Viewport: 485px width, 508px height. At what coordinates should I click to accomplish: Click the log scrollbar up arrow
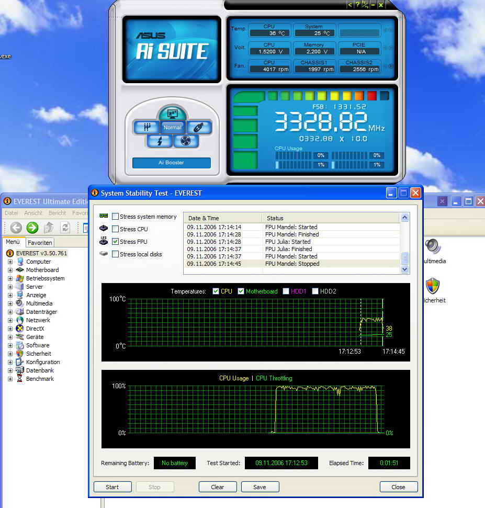tap(404, 218)
